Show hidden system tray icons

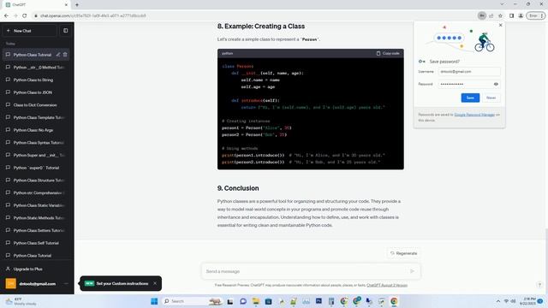498,301
